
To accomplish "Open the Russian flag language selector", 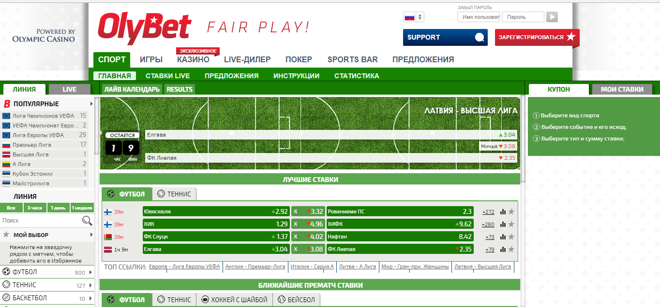I will [x=414, y=17].
